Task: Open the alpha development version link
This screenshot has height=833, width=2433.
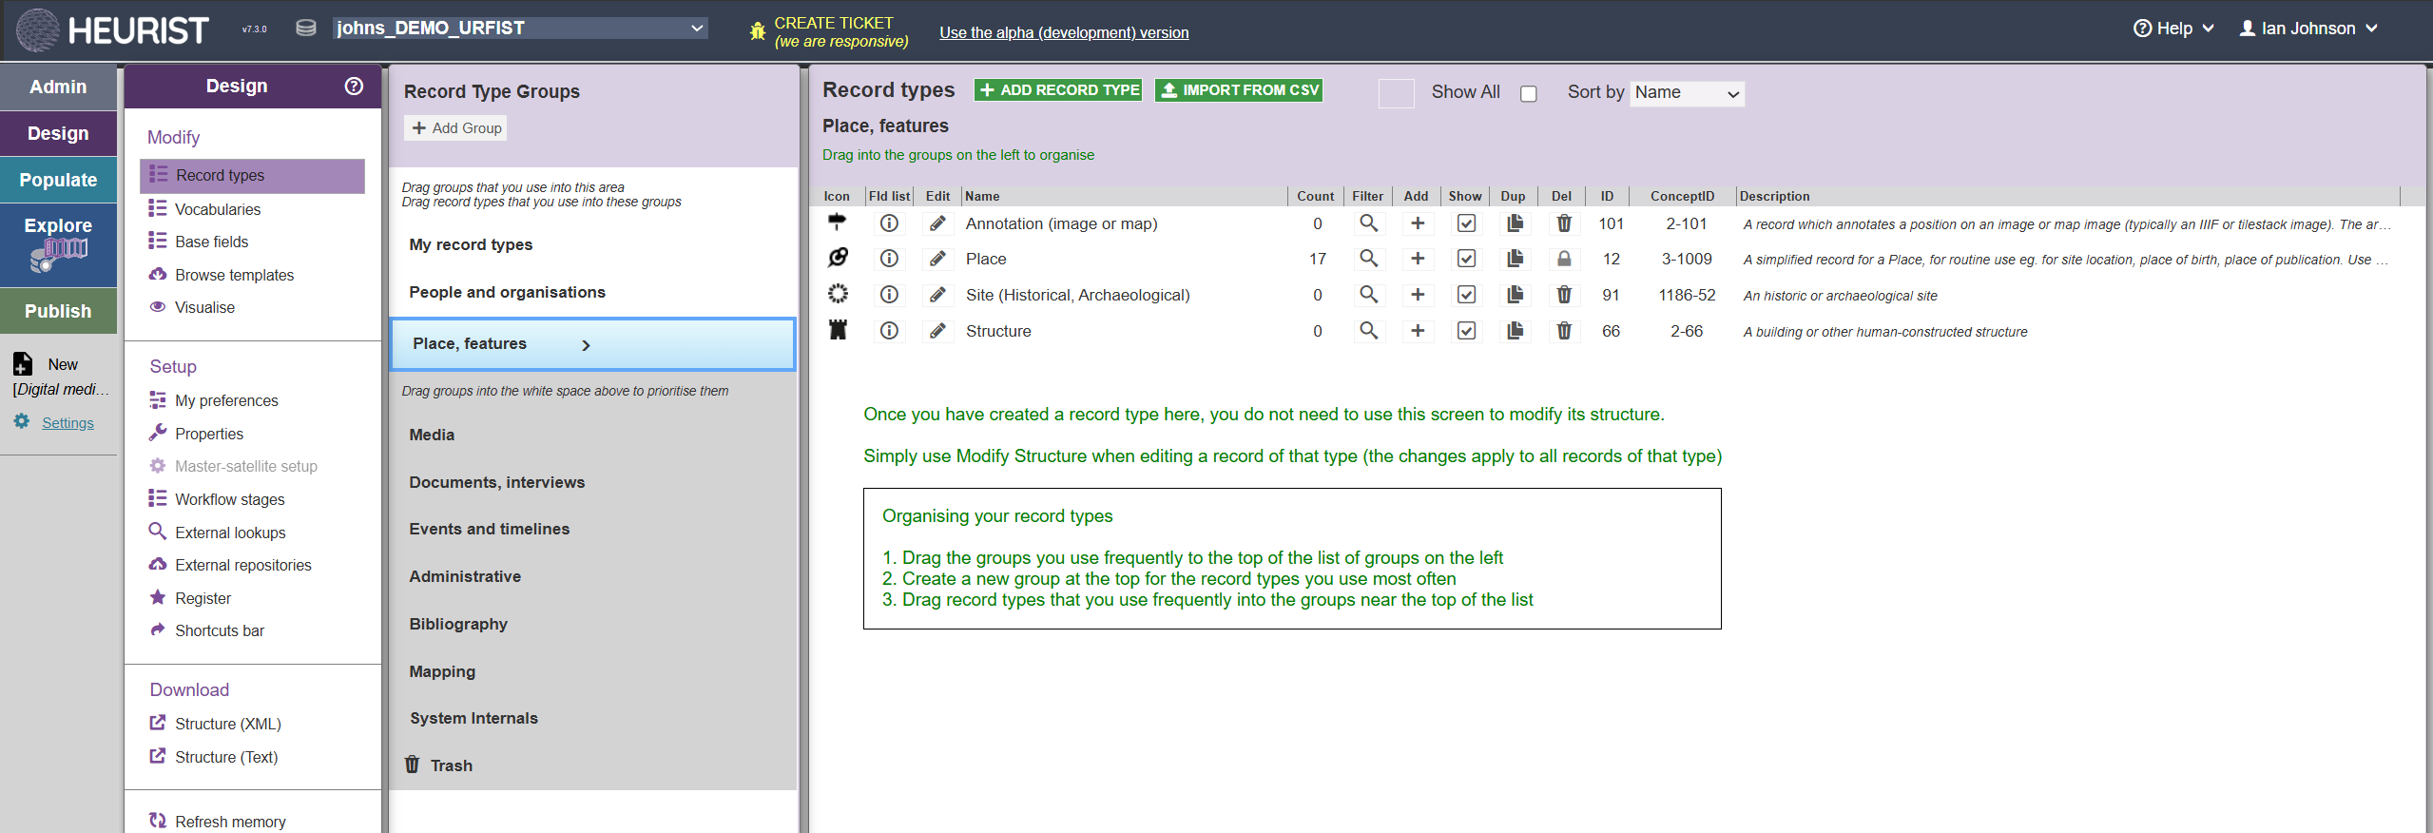Action: click(x=1064, y=32)
